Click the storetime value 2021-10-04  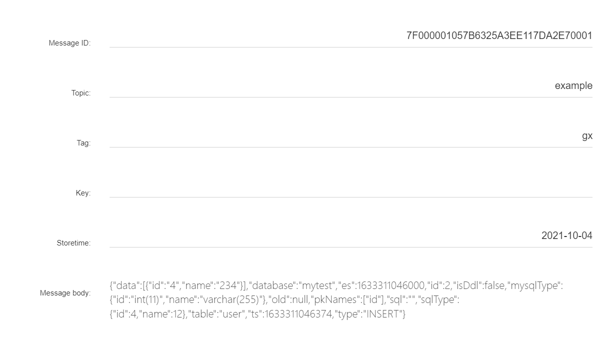pyautogui.click(x=567, y=235)
